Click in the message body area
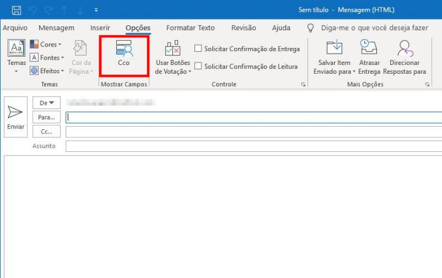442x278 pixels. (223, 217)
